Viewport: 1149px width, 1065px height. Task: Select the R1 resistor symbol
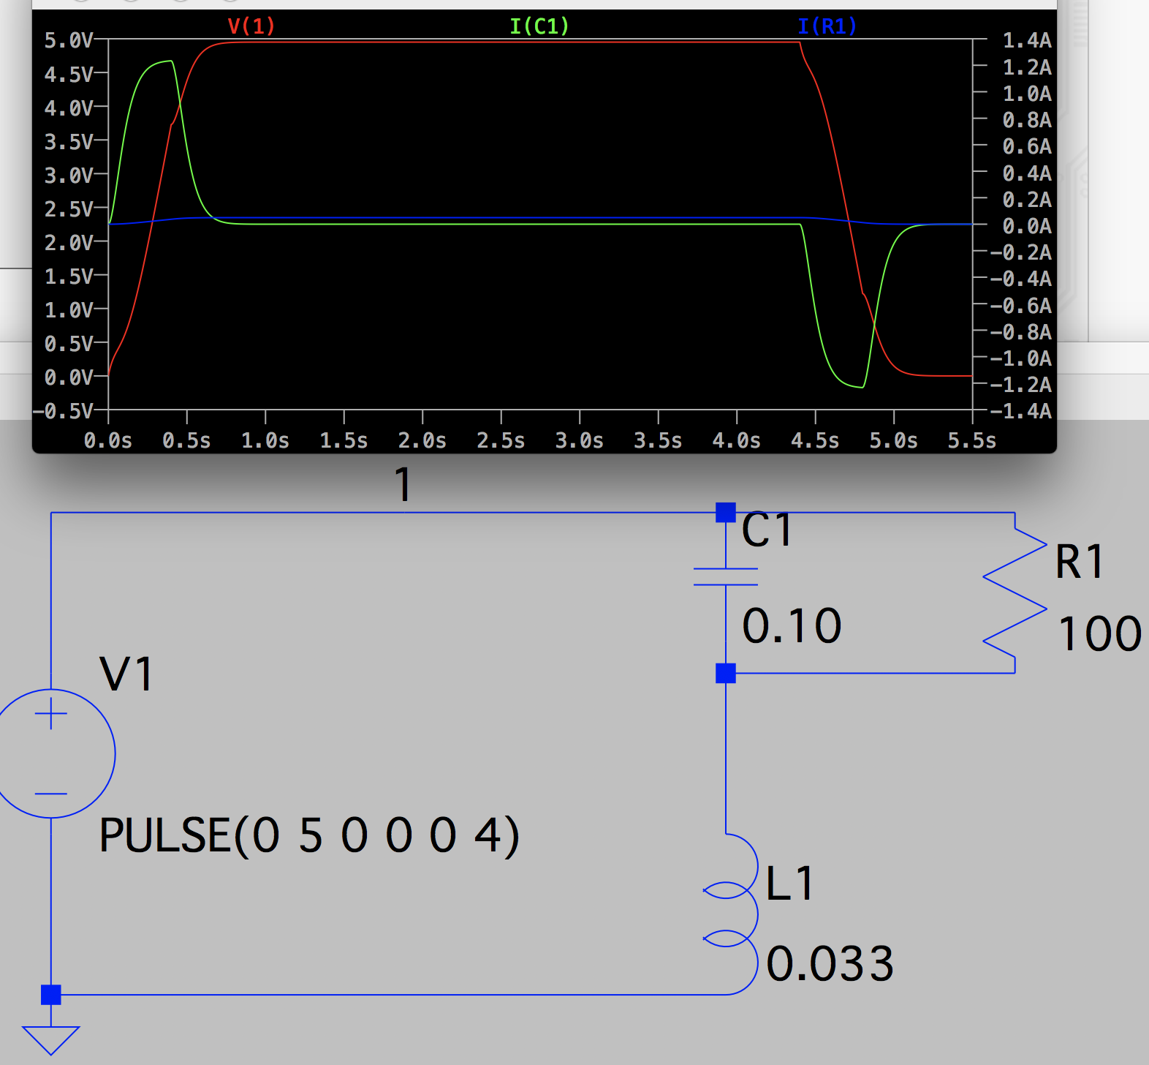1015,593
